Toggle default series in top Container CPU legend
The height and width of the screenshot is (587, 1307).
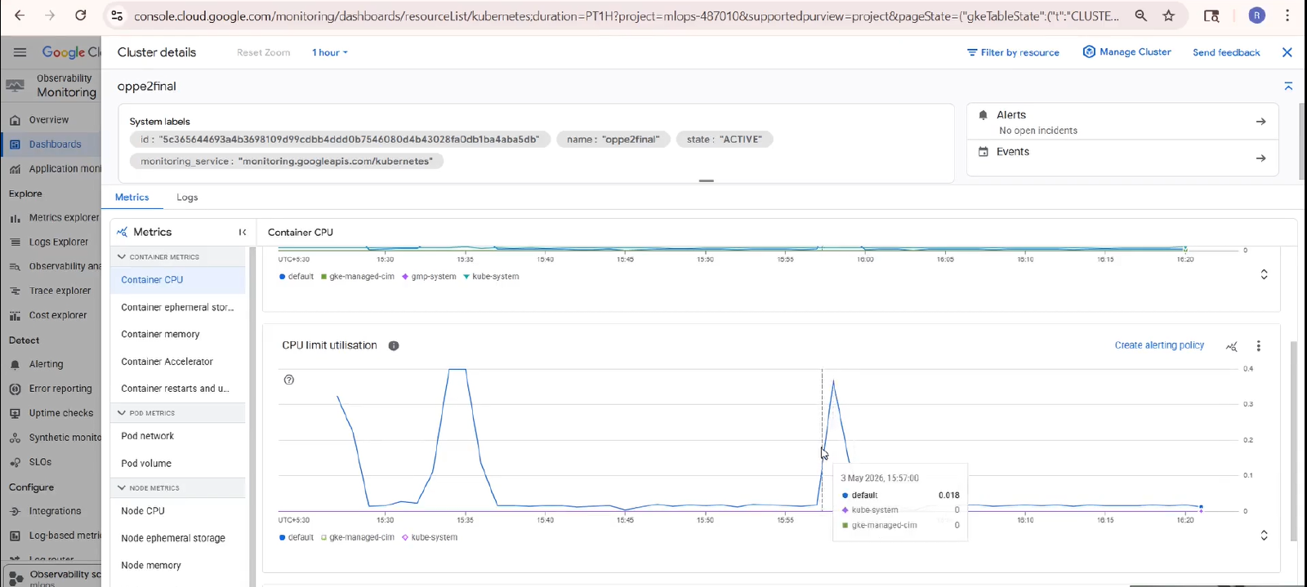[x=297, y=277]
